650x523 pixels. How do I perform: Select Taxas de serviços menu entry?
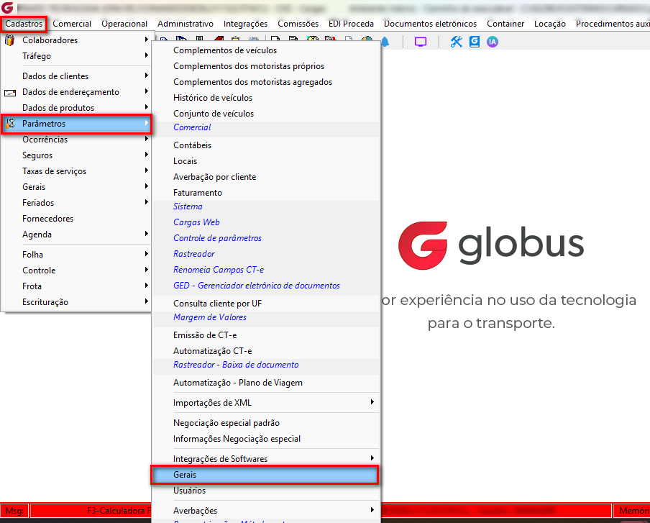76,171
